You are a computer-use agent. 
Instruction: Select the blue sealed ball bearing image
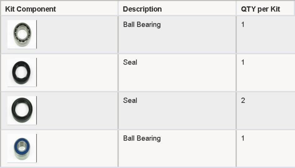point(22,148)
